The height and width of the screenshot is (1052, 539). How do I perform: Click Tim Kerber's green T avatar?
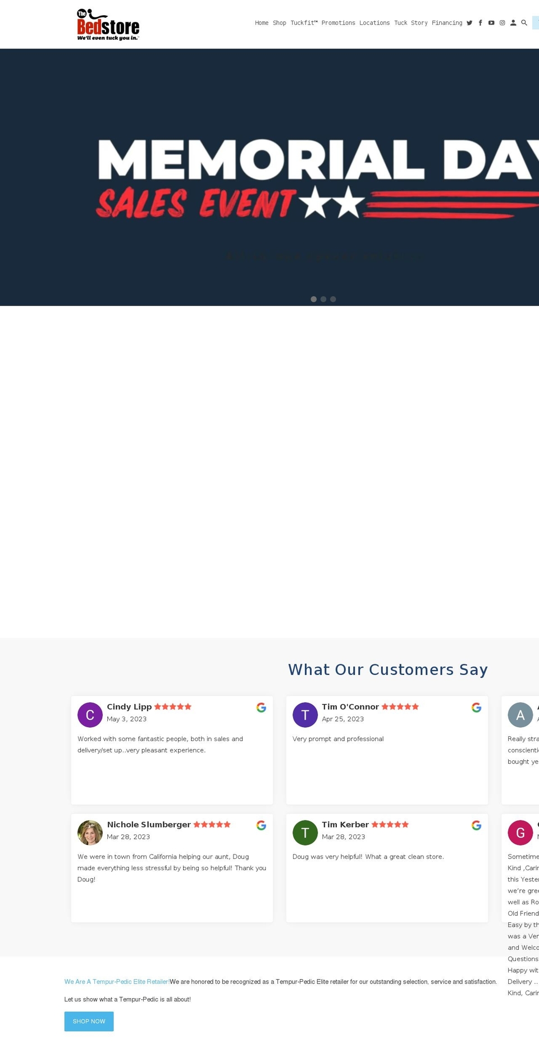click(x=305, y=833)
